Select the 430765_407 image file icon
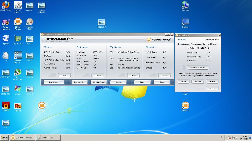 coord(6,74)
